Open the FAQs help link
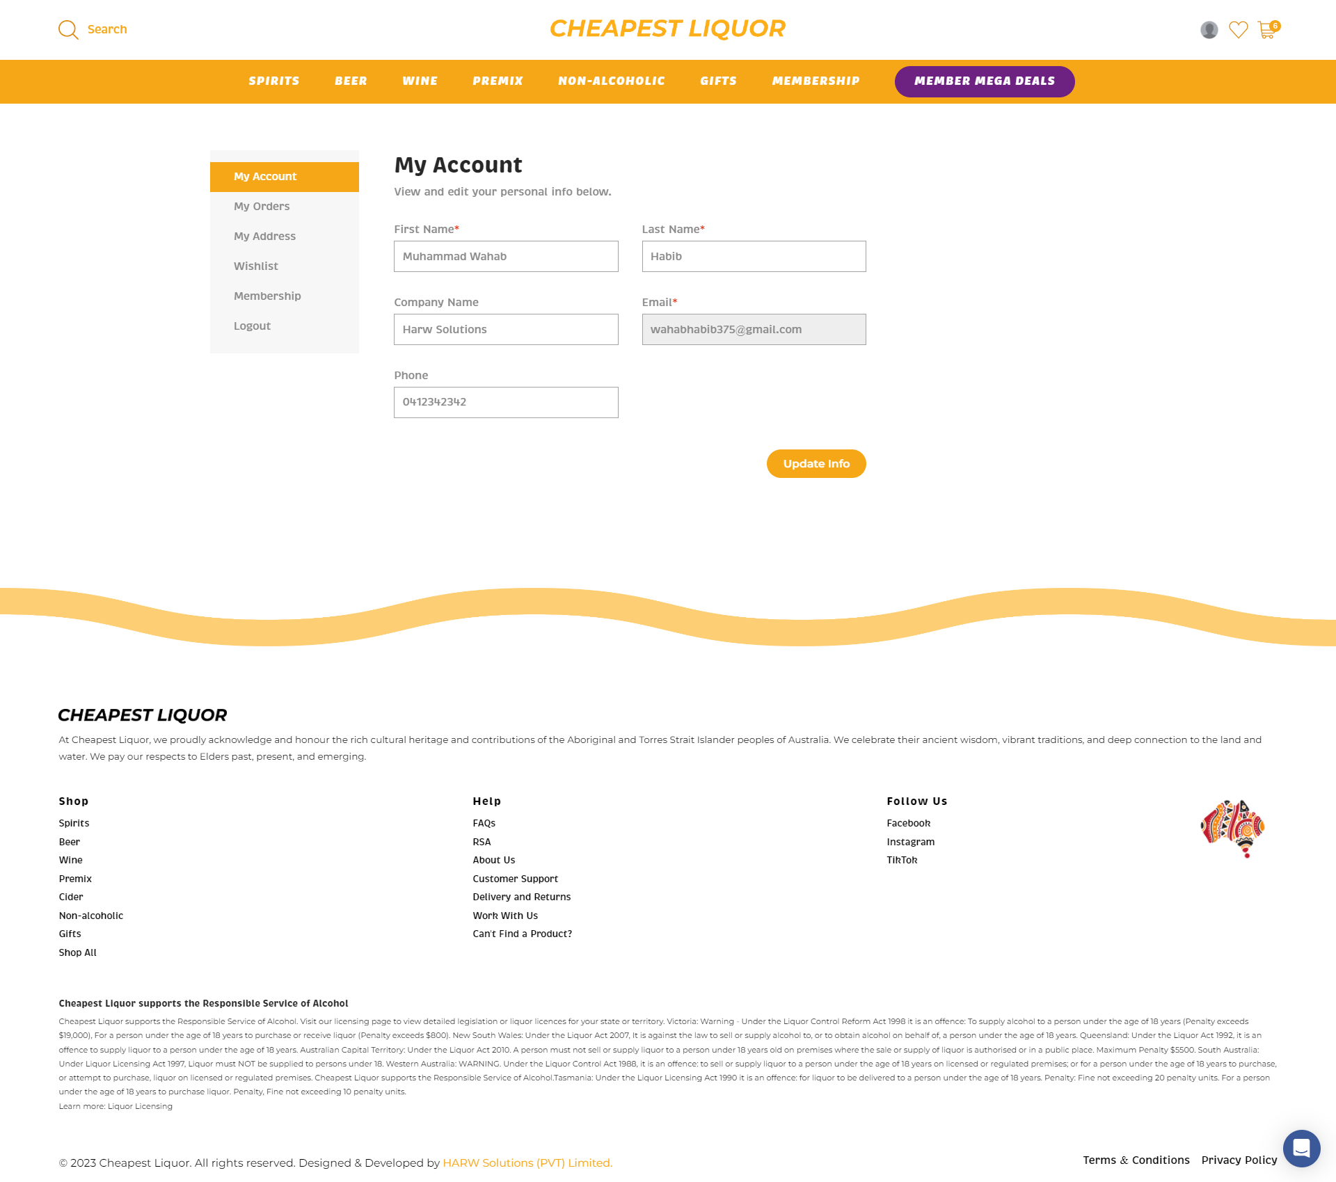This screenshot has height=1182, width=1336. click(x=484, y=823)
